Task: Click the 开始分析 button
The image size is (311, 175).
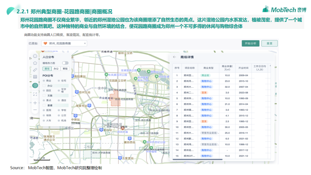Action: point(250,43)
